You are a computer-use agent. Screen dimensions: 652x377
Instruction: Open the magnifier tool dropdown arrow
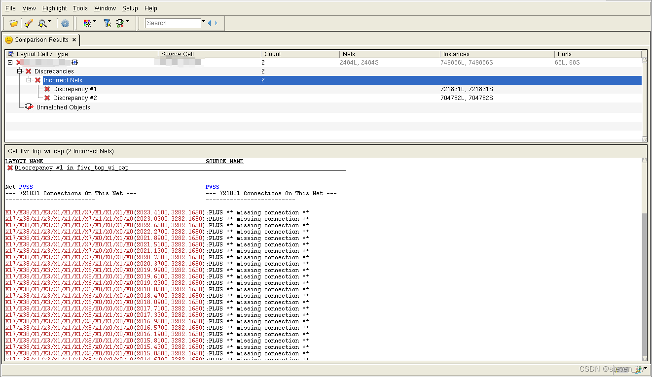point(49,22)
